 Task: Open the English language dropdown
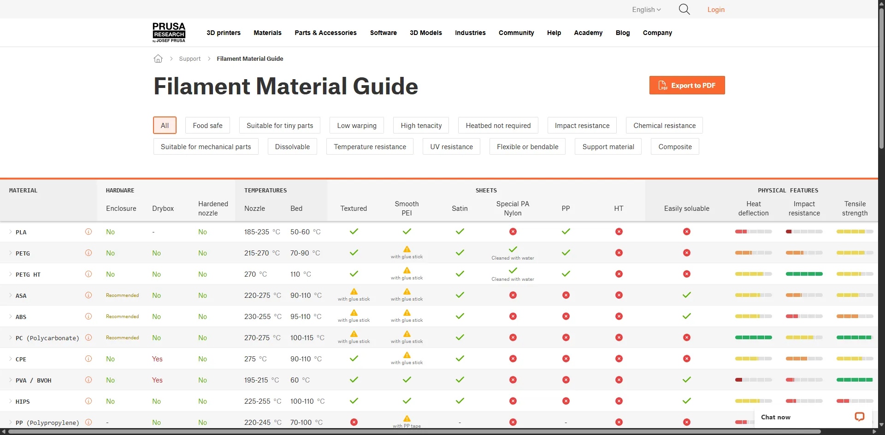pyautogui.click(x=646, y=9)
